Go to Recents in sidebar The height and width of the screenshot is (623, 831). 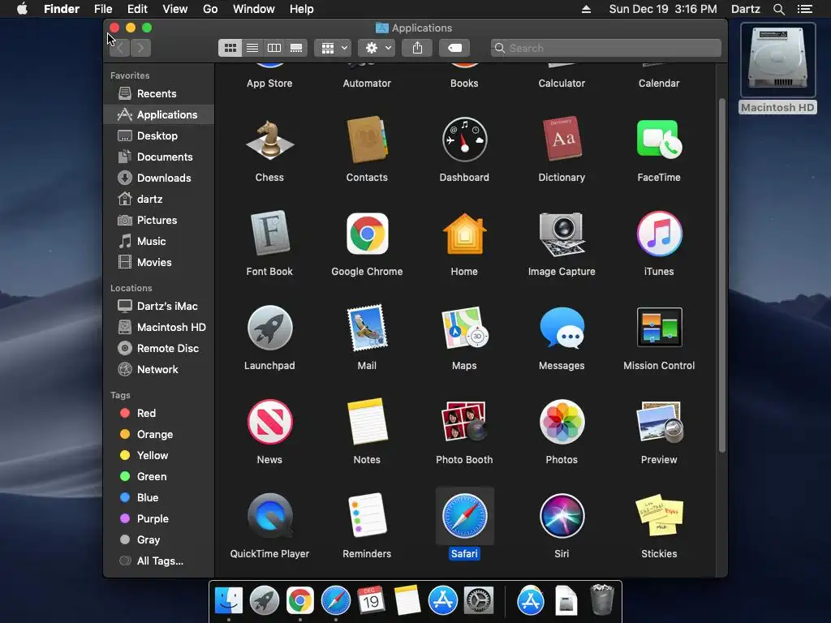pyautogui.click(x=158, y=94)
